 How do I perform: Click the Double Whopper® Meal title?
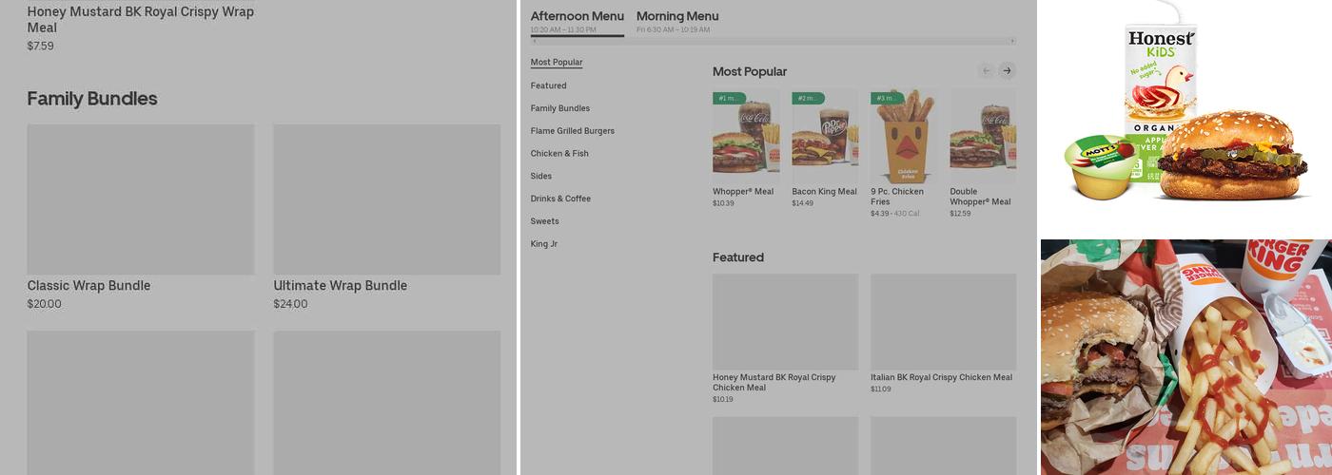pyautogui.click(x=980, y=197)
